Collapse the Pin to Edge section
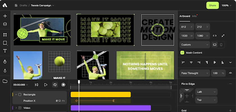The height and width of the screenshot is (112, 236). pos(230,84)
